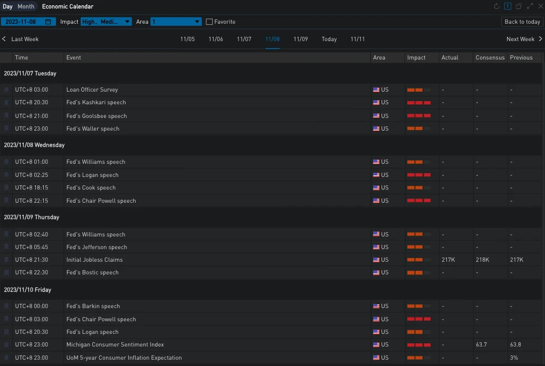The image size is (545, 366).
Task: Select the Today tab
Action: coord(329,39)
